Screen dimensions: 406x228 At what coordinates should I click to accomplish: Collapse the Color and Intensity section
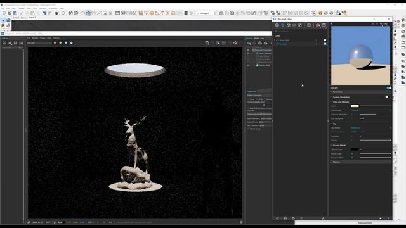click(331, 102)
